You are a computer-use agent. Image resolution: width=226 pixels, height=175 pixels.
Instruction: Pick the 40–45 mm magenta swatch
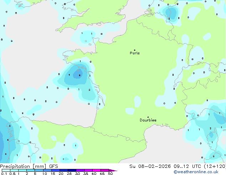pyautogui.click(x=97, y=170)
